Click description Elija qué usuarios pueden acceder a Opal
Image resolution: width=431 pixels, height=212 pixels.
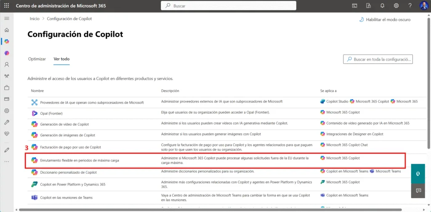coord(215,112)
